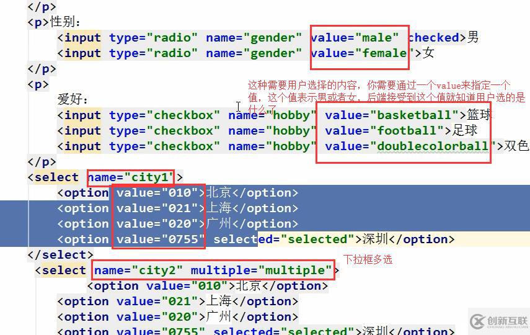Screen dimensions: 530x335
Task: Click value="basketball" attribute
Action: point(391,115)
